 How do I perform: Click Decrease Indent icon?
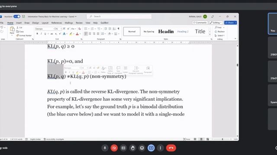point(106,29)
